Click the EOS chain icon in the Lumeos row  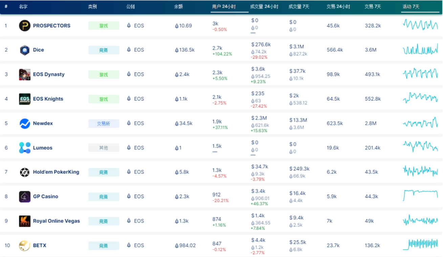pos(129,147)
